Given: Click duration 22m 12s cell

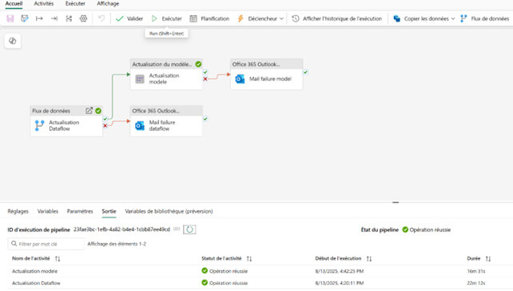Looking at the screenshot, I should click(x=476, y=283).
